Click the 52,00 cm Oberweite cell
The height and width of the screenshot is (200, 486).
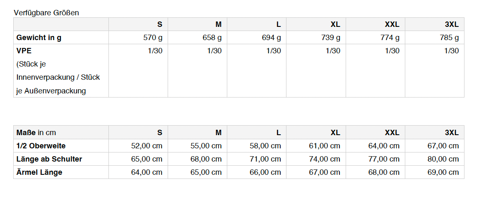click(147, 146)
